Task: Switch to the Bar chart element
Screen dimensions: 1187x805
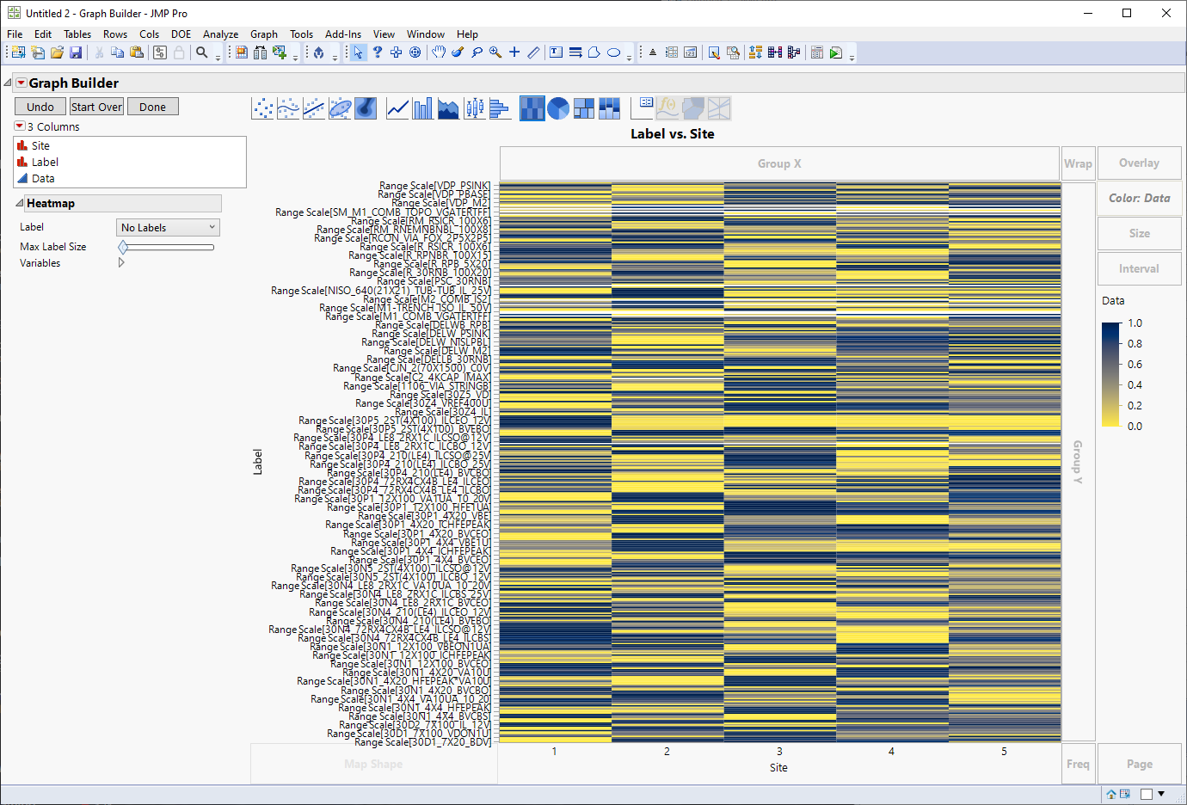Action: (422, 108)
